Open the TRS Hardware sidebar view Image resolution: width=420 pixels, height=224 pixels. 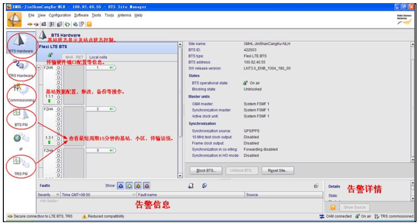pyautogui.click(x=21, y=68)
